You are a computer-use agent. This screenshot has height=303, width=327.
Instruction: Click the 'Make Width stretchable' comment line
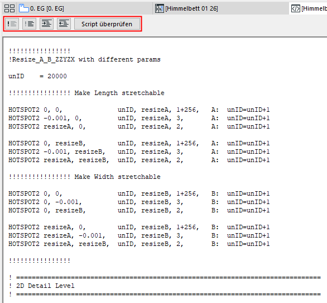[x=84, y=177]
